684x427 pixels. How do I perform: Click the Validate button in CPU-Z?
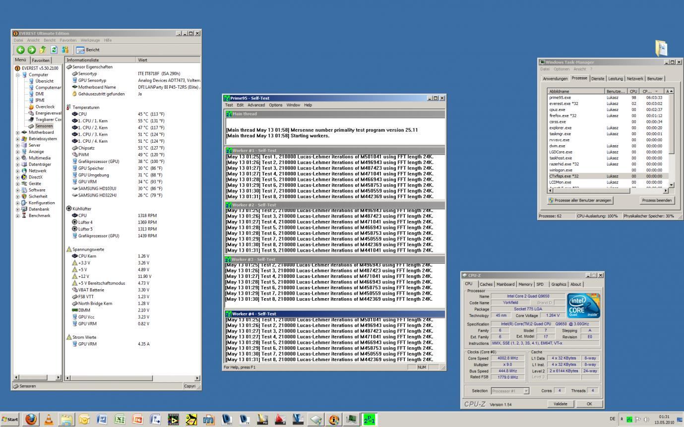point(560,404)
